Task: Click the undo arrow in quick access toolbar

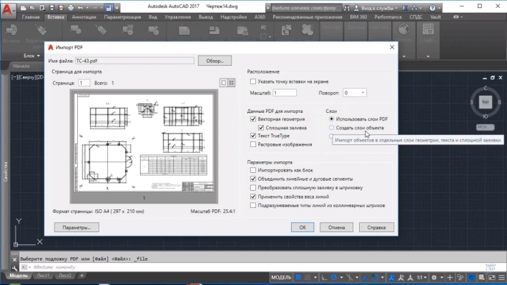Action: tap(81, 8)
